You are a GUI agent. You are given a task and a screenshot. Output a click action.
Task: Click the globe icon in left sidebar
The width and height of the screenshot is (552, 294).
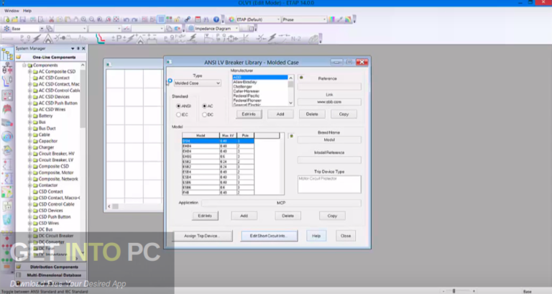pyautogui.click(x=7, y=137)
